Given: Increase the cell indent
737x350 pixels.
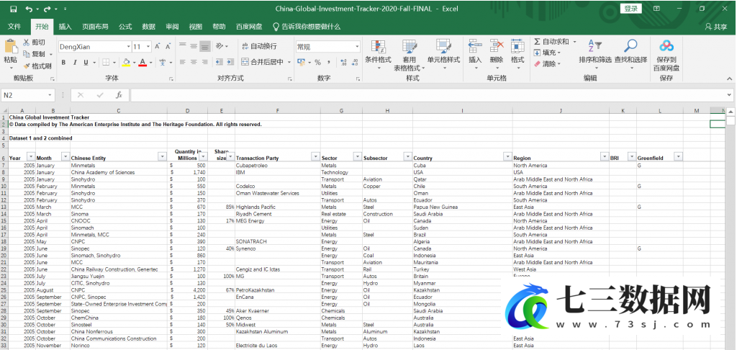Looking at the screenshot, I should (230, 62).
